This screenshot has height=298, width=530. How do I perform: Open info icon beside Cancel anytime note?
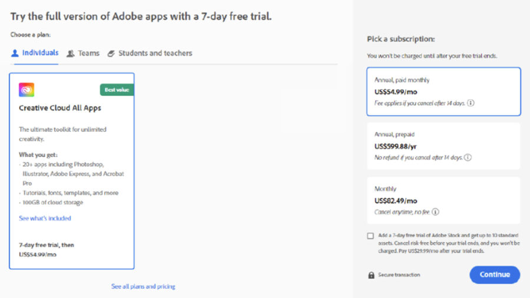coord(435,212)
